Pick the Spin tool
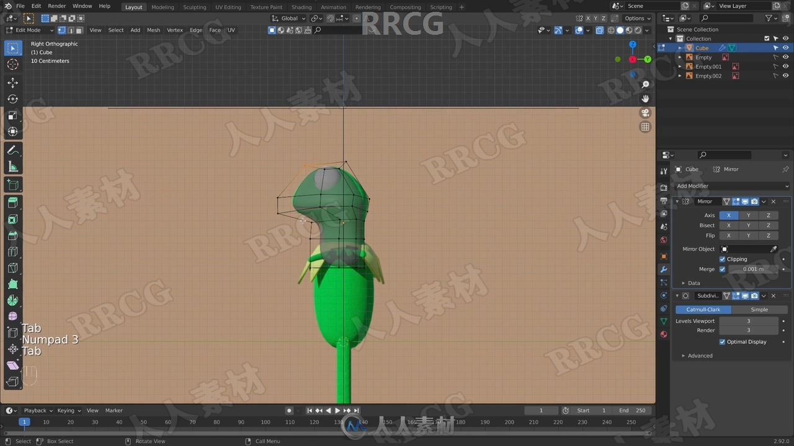Image resolution: width=794 pixels, height=446 pixels. [x=12, y=300]
